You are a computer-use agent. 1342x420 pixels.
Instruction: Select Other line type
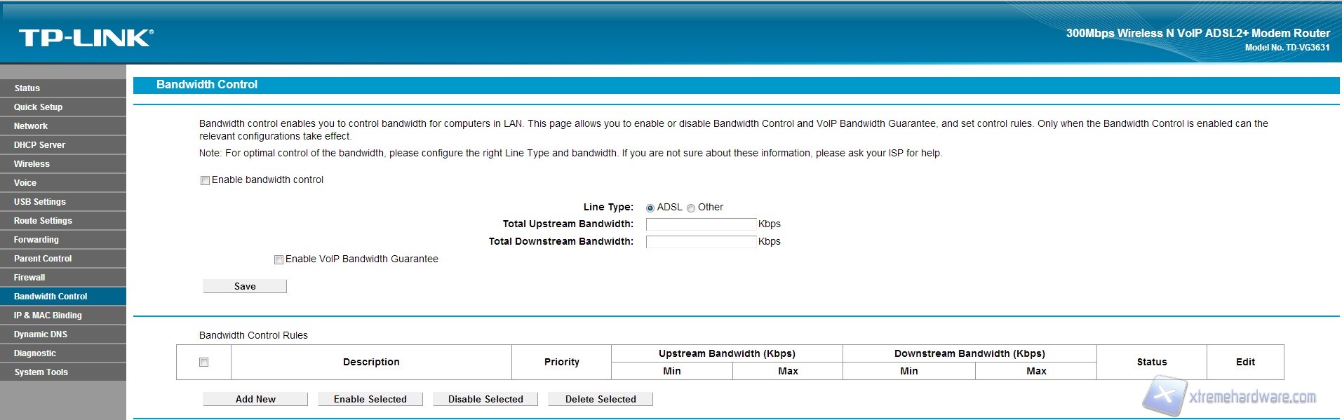pos(691,208)
